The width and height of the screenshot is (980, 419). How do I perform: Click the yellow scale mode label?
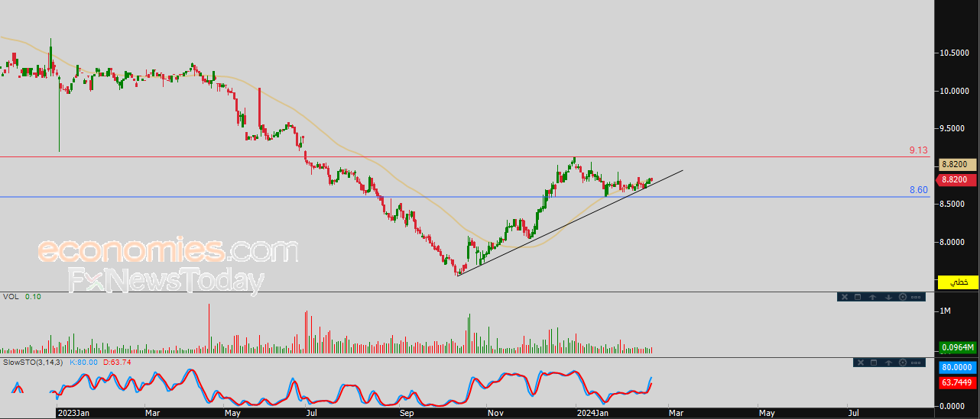[959, 282]
